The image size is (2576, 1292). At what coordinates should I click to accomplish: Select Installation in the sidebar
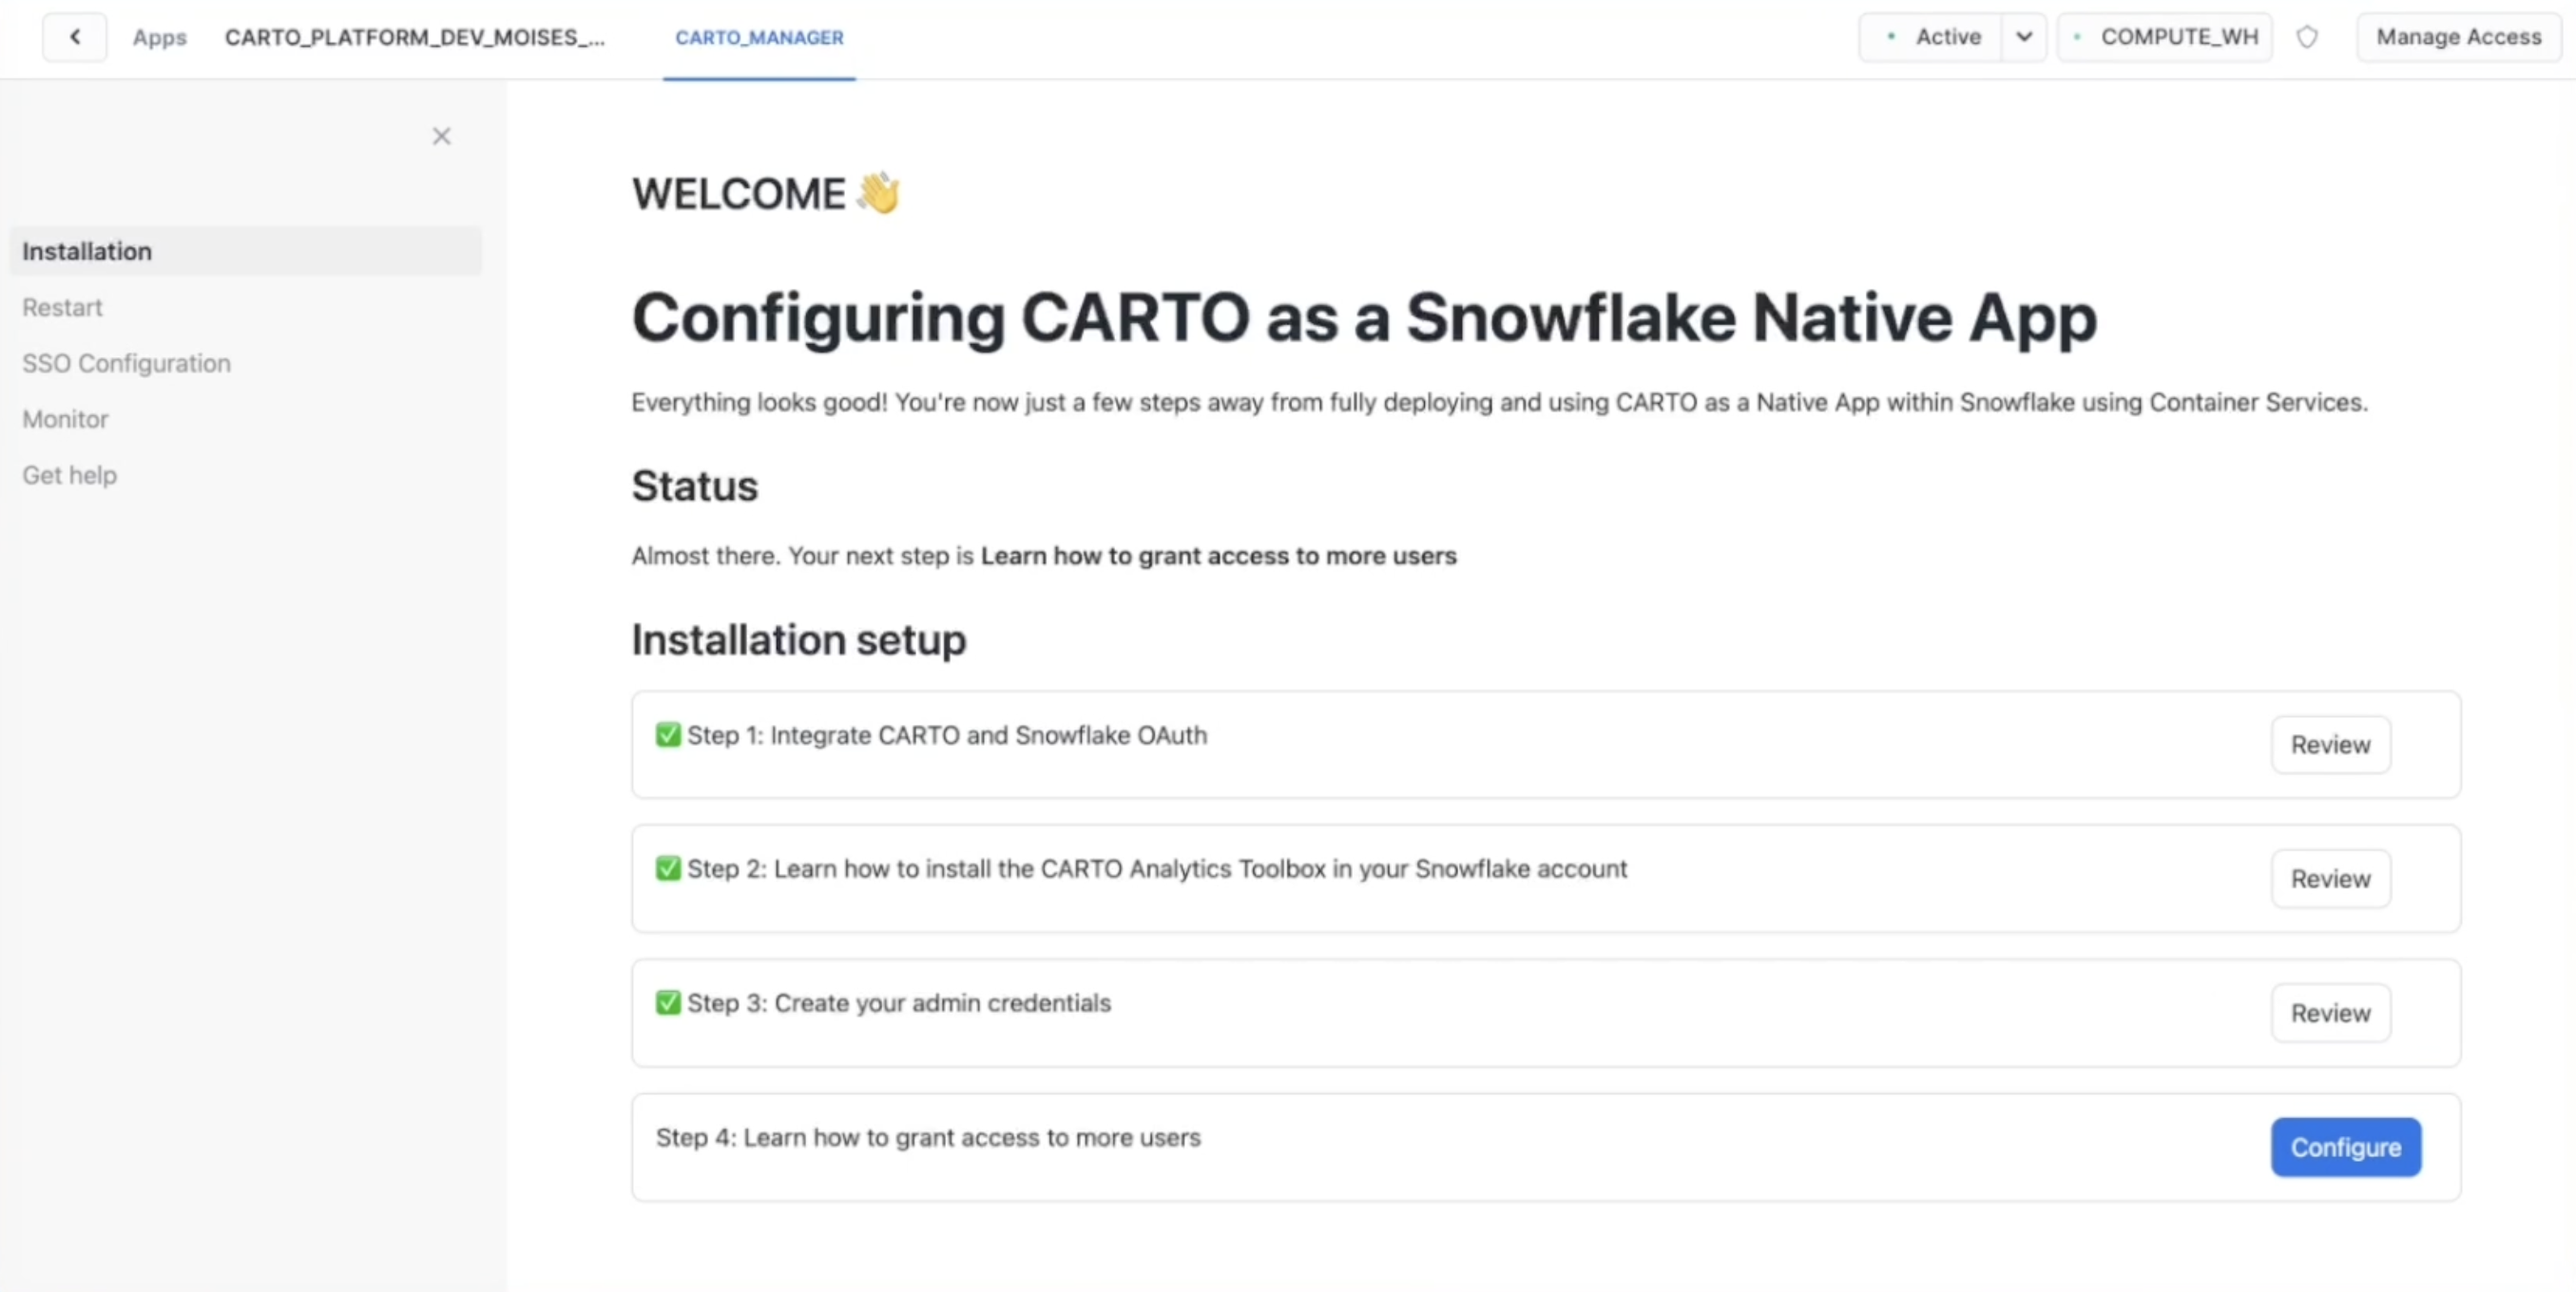coord(87,251)
